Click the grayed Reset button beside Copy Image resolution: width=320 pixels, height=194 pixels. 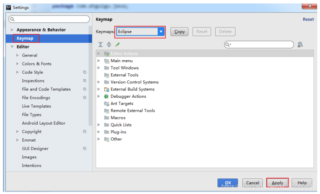[202, 31]
